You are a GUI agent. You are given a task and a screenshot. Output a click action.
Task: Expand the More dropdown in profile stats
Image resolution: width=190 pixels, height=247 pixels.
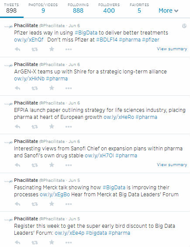click(x=168, y=10)
